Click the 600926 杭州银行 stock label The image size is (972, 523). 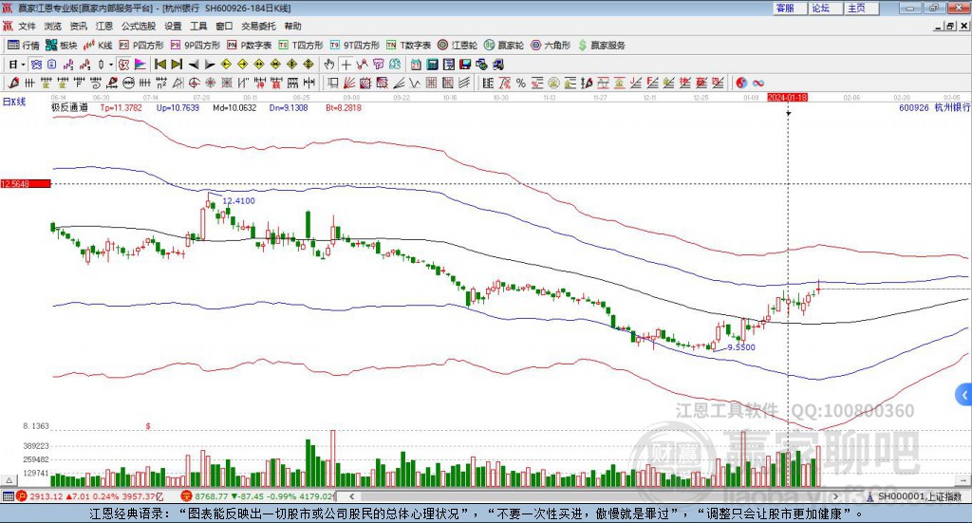coord(934,107)
